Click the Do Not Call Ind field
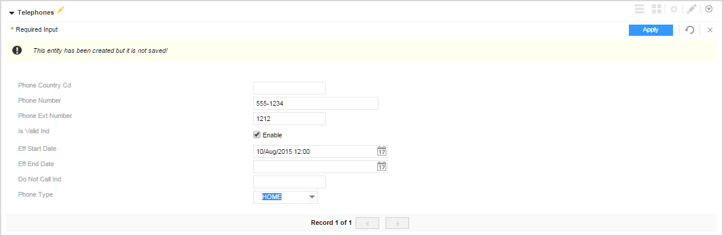723x236 pixels. click(x=289, y=182)
